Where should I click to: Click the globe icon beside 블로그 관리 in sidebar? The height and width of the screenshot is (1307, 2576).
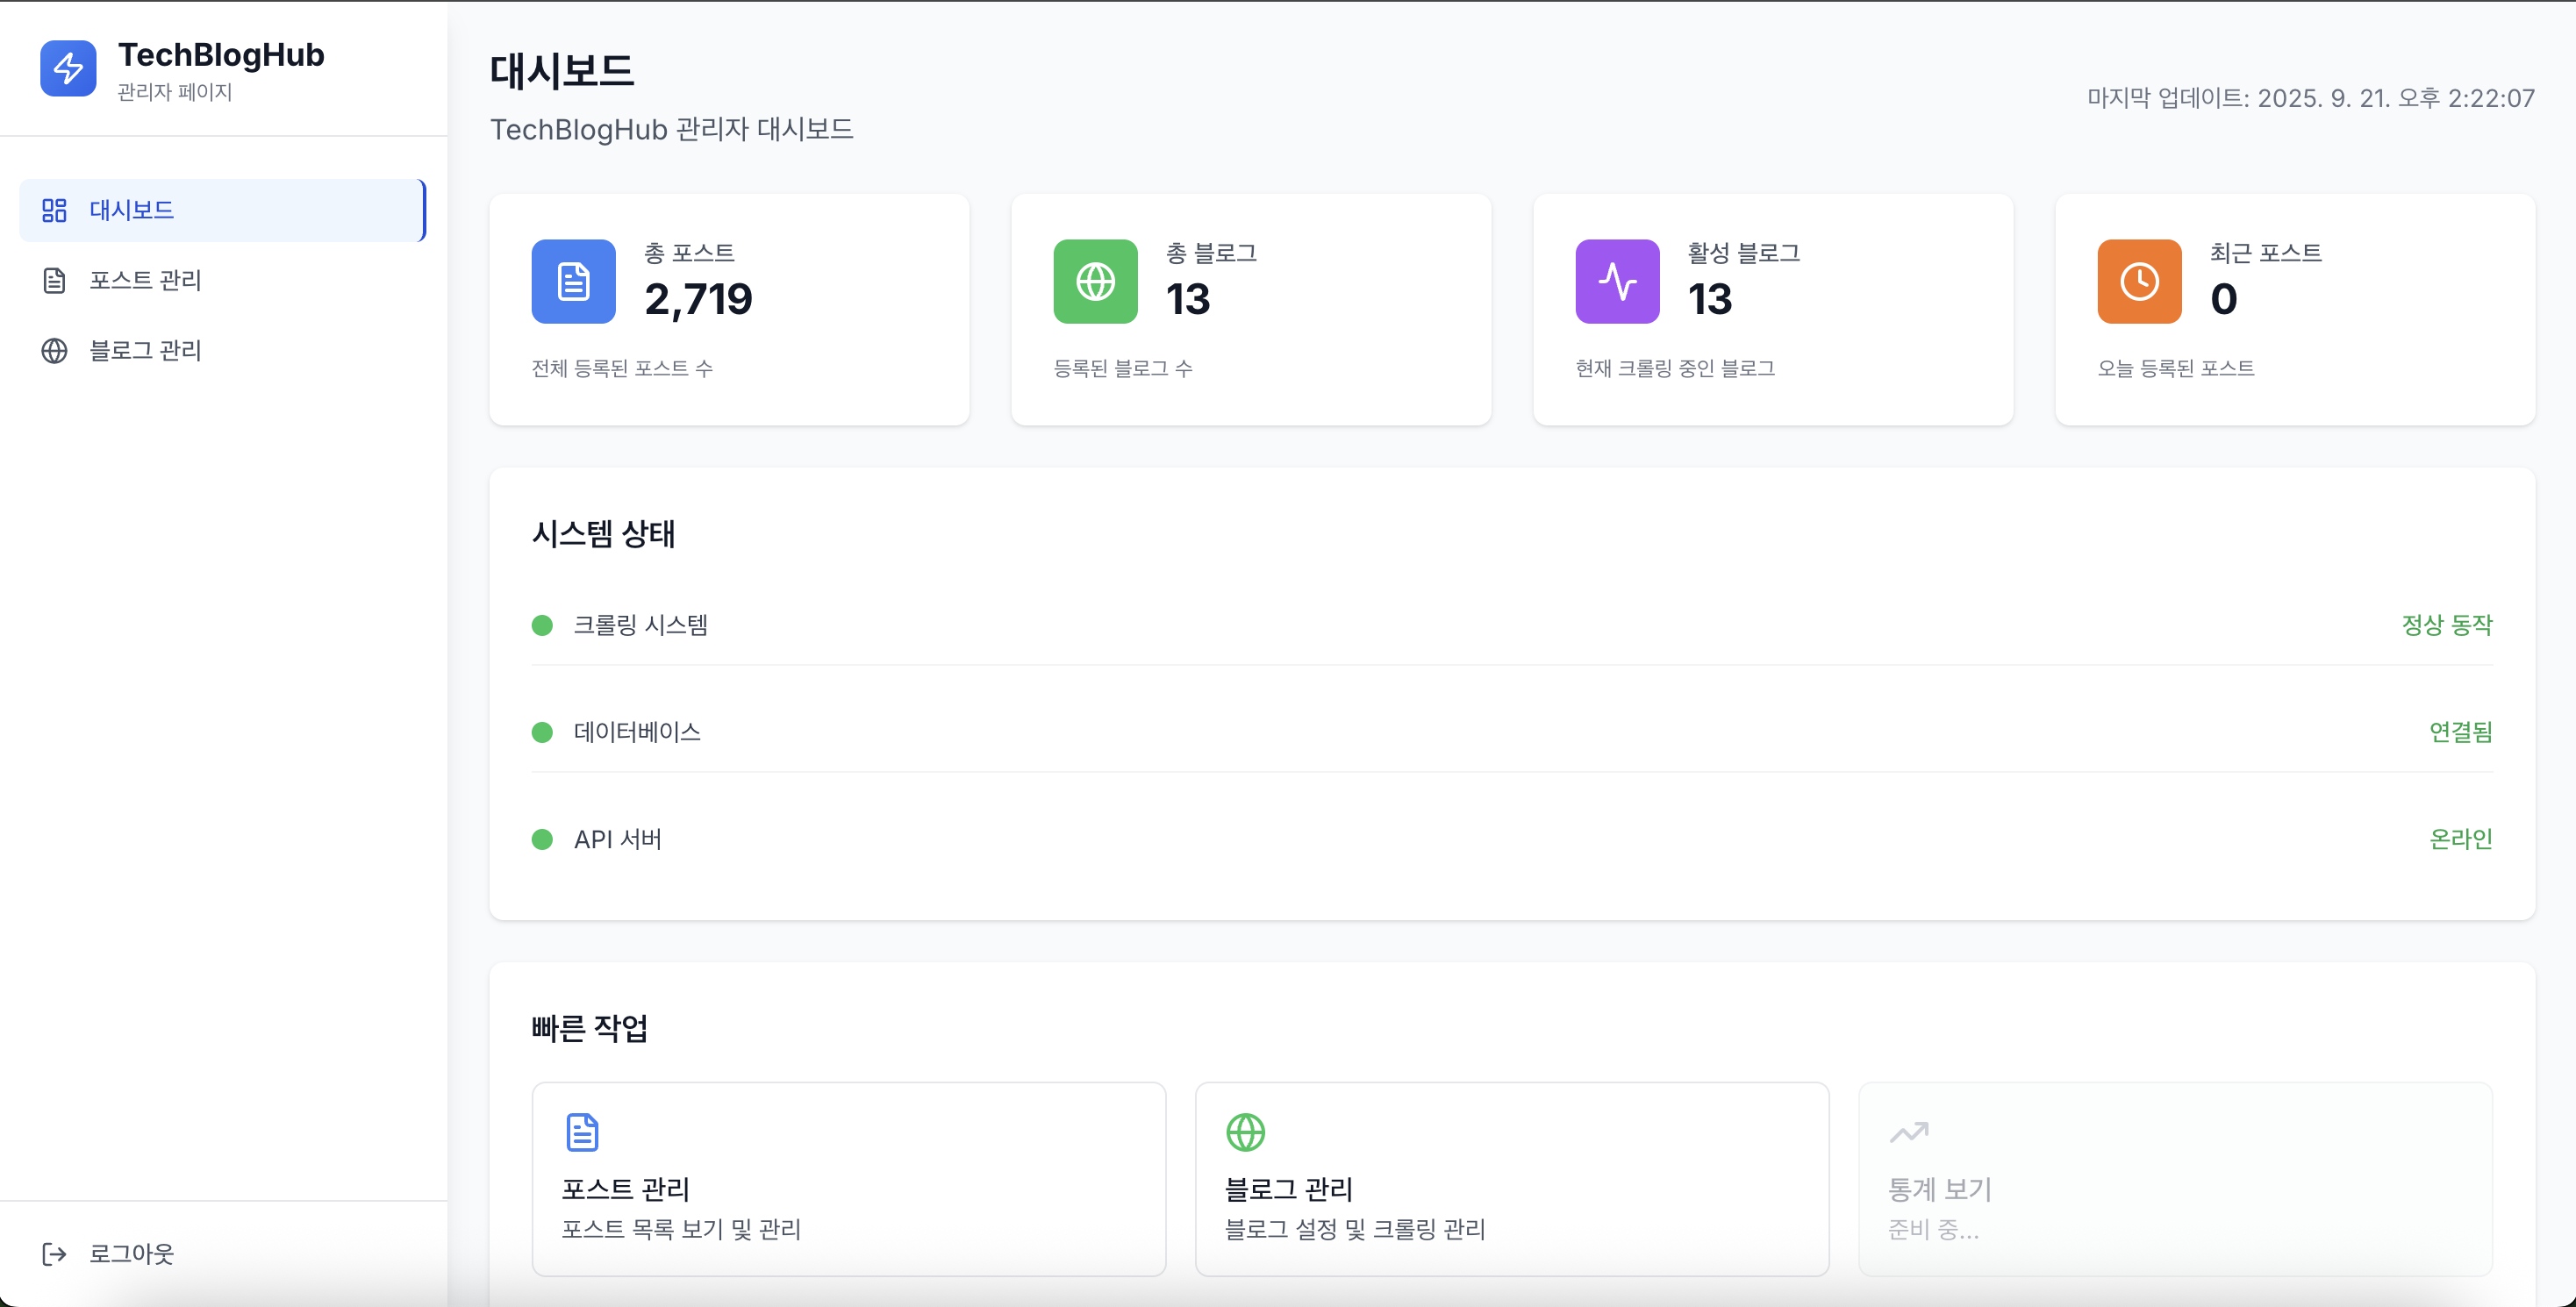[54, 351]
